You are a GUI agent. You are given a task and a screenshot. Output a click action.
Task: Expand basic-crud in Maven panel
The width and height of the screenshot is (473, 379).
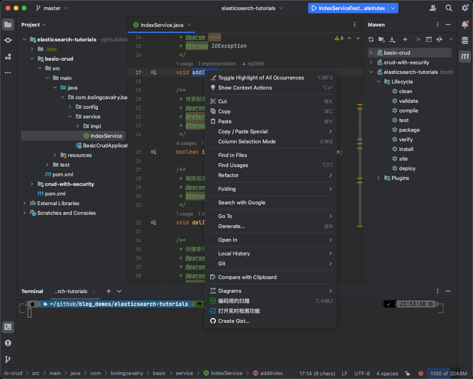click(x=371, y=53)
